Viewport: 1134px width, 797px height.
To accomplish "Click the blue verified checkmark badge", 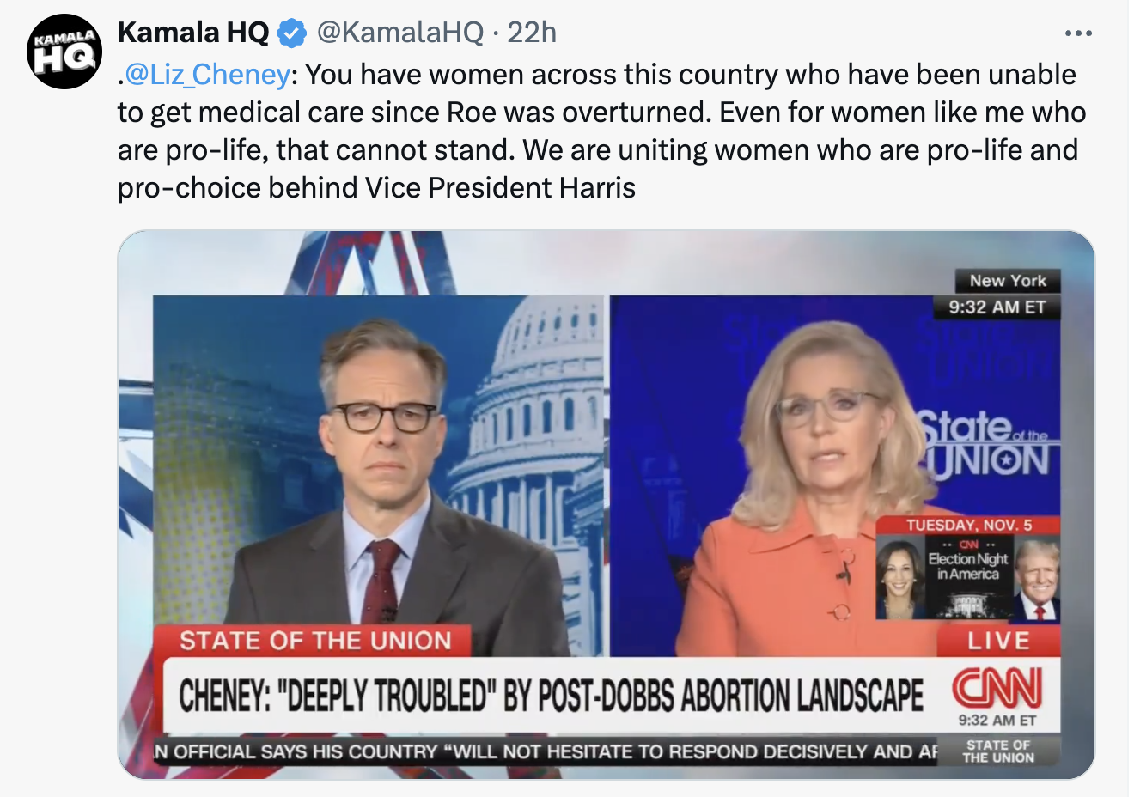I will 293,33.
